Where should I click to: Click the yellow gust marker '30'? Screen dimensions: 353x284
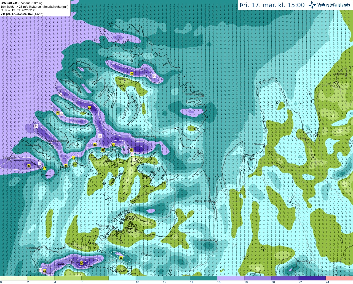[x=73, y=158]
